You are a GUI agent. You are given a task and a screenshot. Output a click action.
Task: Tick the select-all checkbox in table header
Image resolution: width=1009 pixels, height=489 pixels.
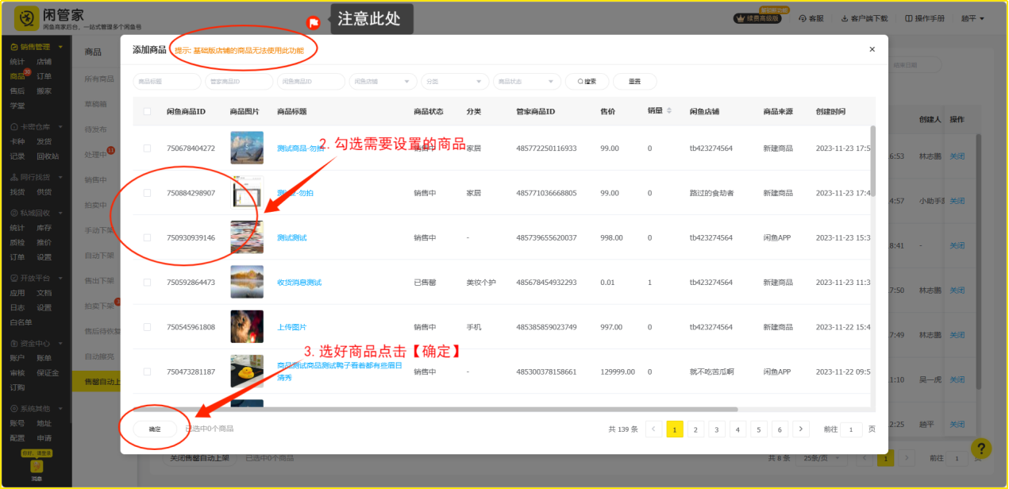[x=147, y=111]
